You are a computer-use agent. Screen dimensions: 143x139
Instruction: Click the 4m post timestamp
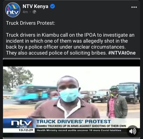pyautogui.click(x=25, y=12)
